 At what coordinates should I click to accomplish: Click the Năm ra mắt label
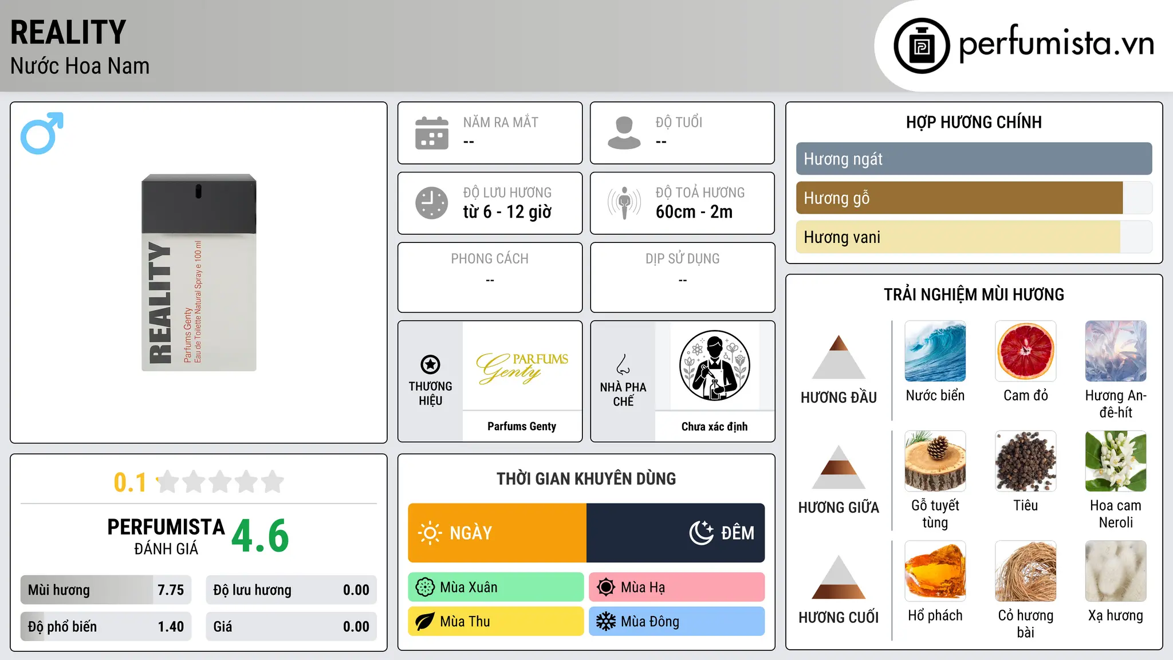[501, 122]
